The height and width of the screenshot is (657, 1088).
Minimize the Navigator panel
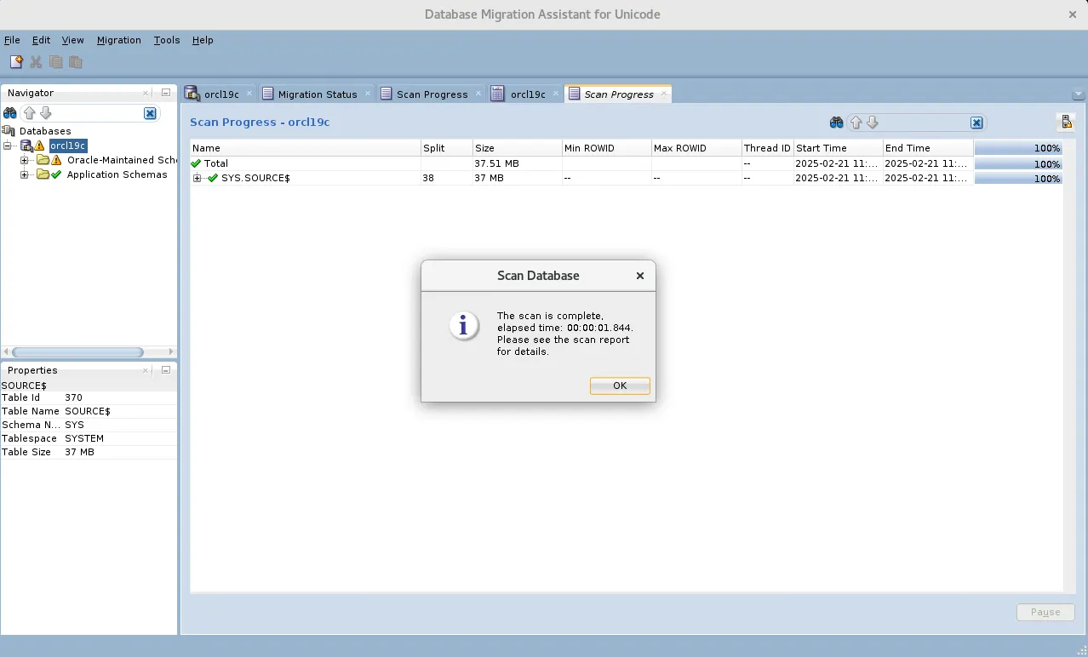click(166, 93)
